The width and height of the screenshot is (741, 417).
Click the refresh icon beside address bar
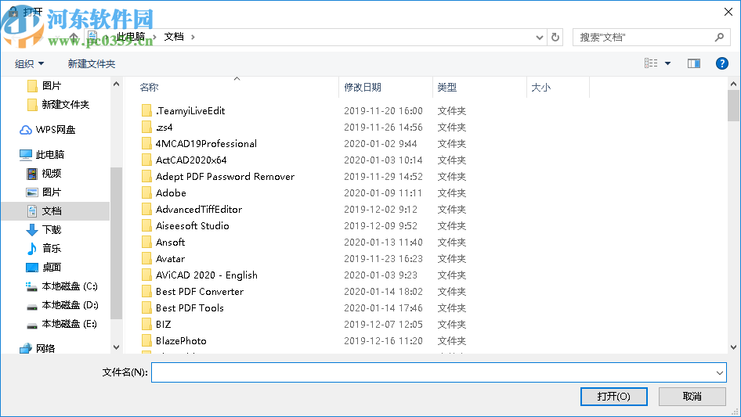point(555,37)
